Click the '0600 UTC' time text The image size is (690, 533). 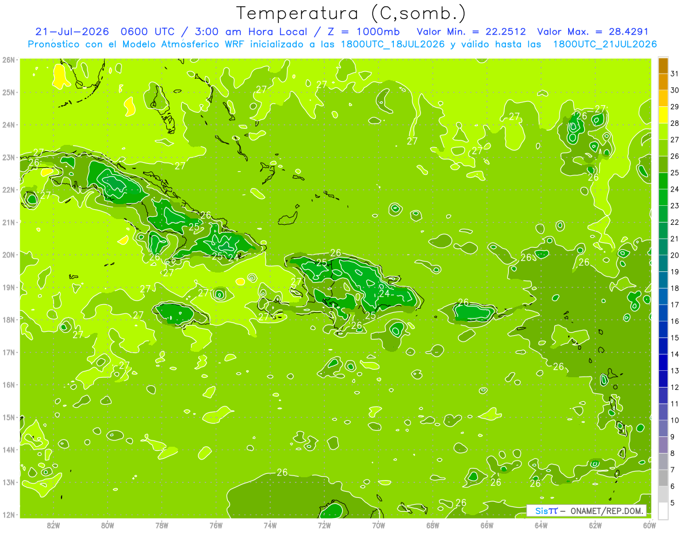148,32
